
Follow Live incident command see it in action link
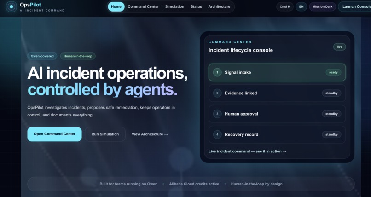point(248,151)
